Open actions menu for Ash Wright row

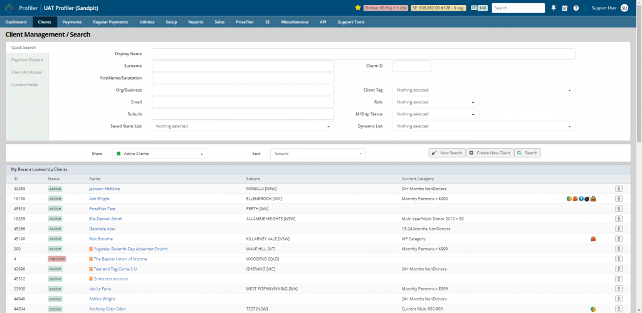tap(619, 199)
